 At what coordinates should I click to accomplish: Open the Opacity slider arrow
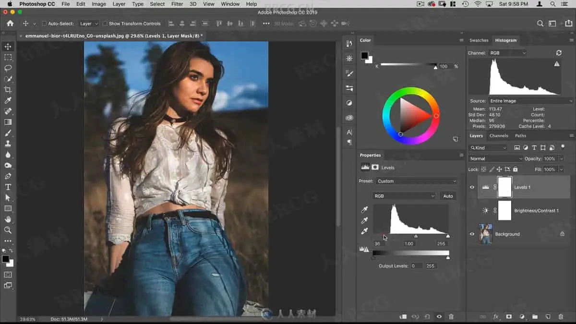(561, 159)
